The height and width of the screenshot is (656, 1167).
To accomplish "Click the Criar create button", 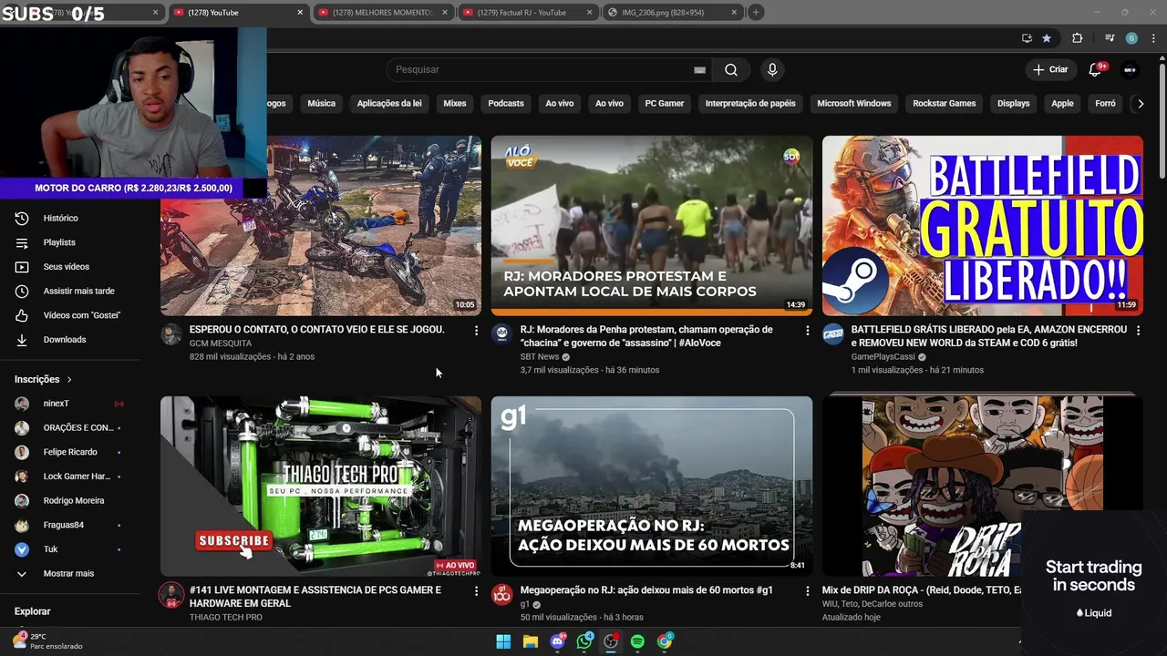I will tap(1050, 70).
